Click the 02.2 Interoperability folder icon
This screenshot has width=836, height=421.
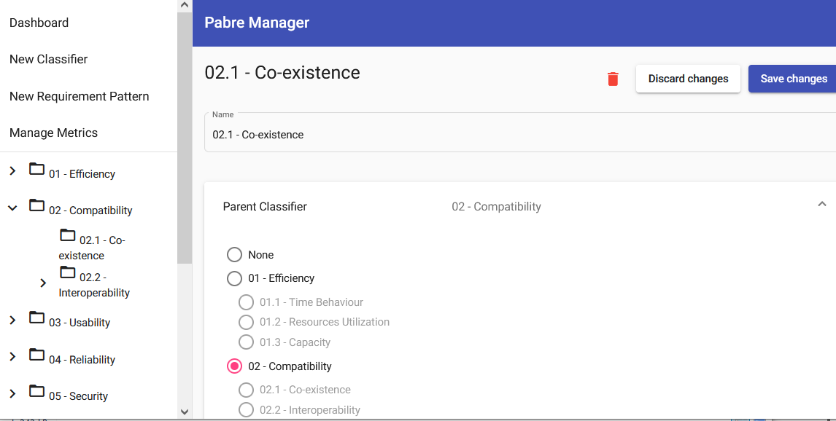click(67, 272)
